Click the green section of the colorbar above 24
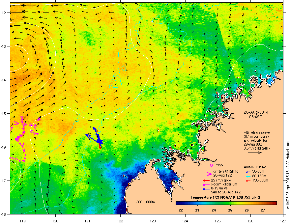This screenshot has height=224, width=290. pyautogui.click(x=214, y=203)
